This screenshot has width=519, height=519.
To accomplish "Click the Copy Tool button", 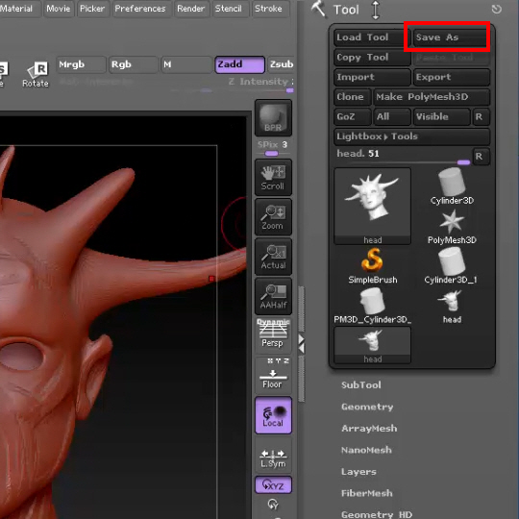I will (372, 58).
